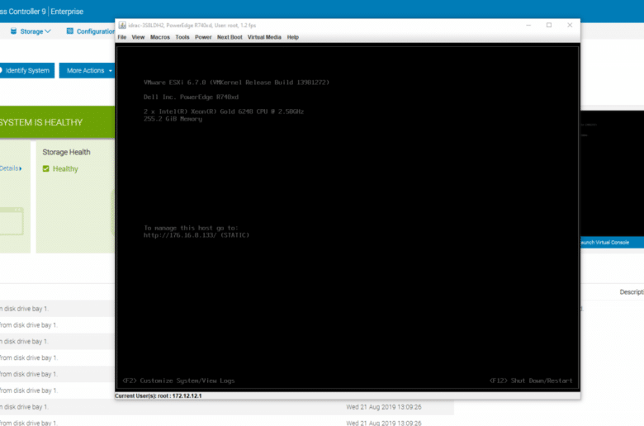644x426 pixels.
Task: Click the VMware ESXi 6.7.0 version line
Action: (236, 83)
